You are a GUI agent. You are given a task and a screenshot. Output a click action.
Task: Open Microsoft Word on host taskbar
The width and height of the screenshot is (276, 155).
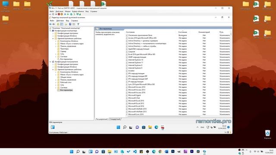tap(166, 152)
